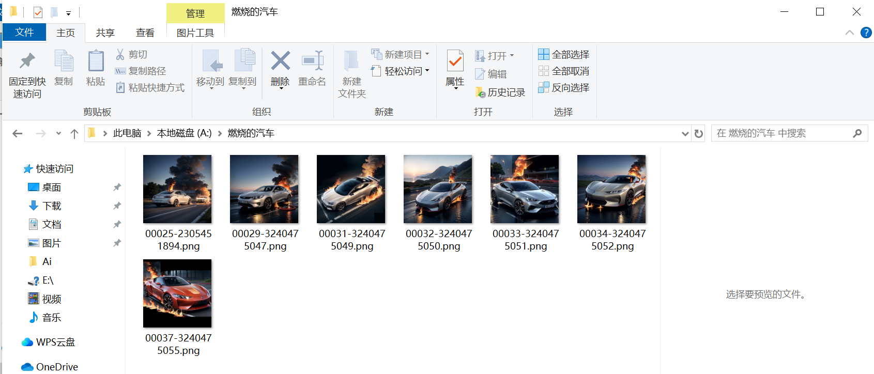Open Downloads (下载) in Quick Access
874x374 pixels.
pyautogui.click(x=52, y=206)
